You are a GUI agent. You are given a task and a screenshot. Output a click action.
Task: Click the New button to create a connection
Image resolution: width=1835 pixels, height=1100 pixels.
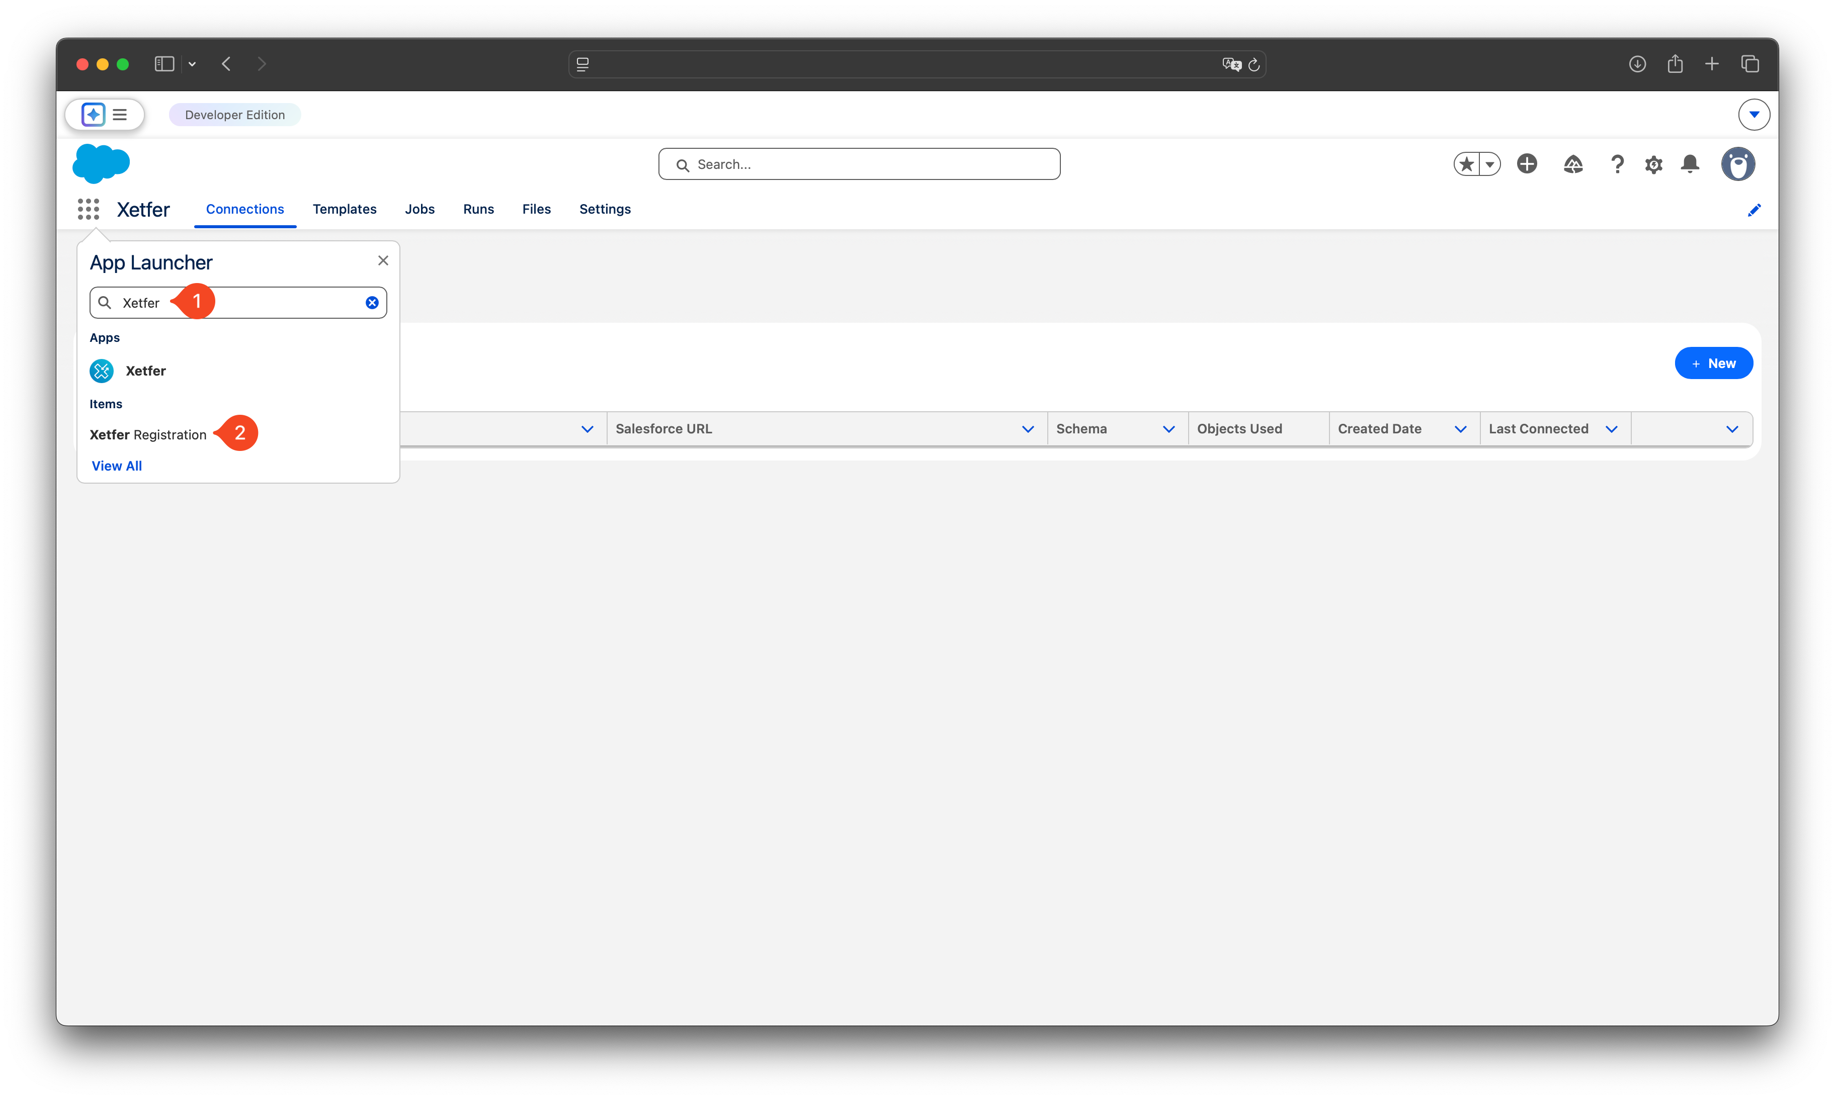[x=1714, y=362]
